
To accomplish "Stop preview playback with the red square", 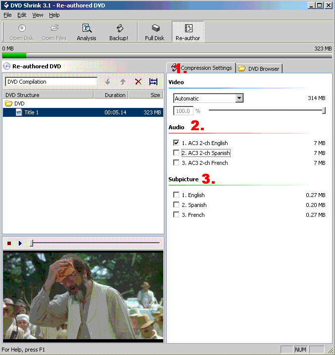I will (9, 244).
